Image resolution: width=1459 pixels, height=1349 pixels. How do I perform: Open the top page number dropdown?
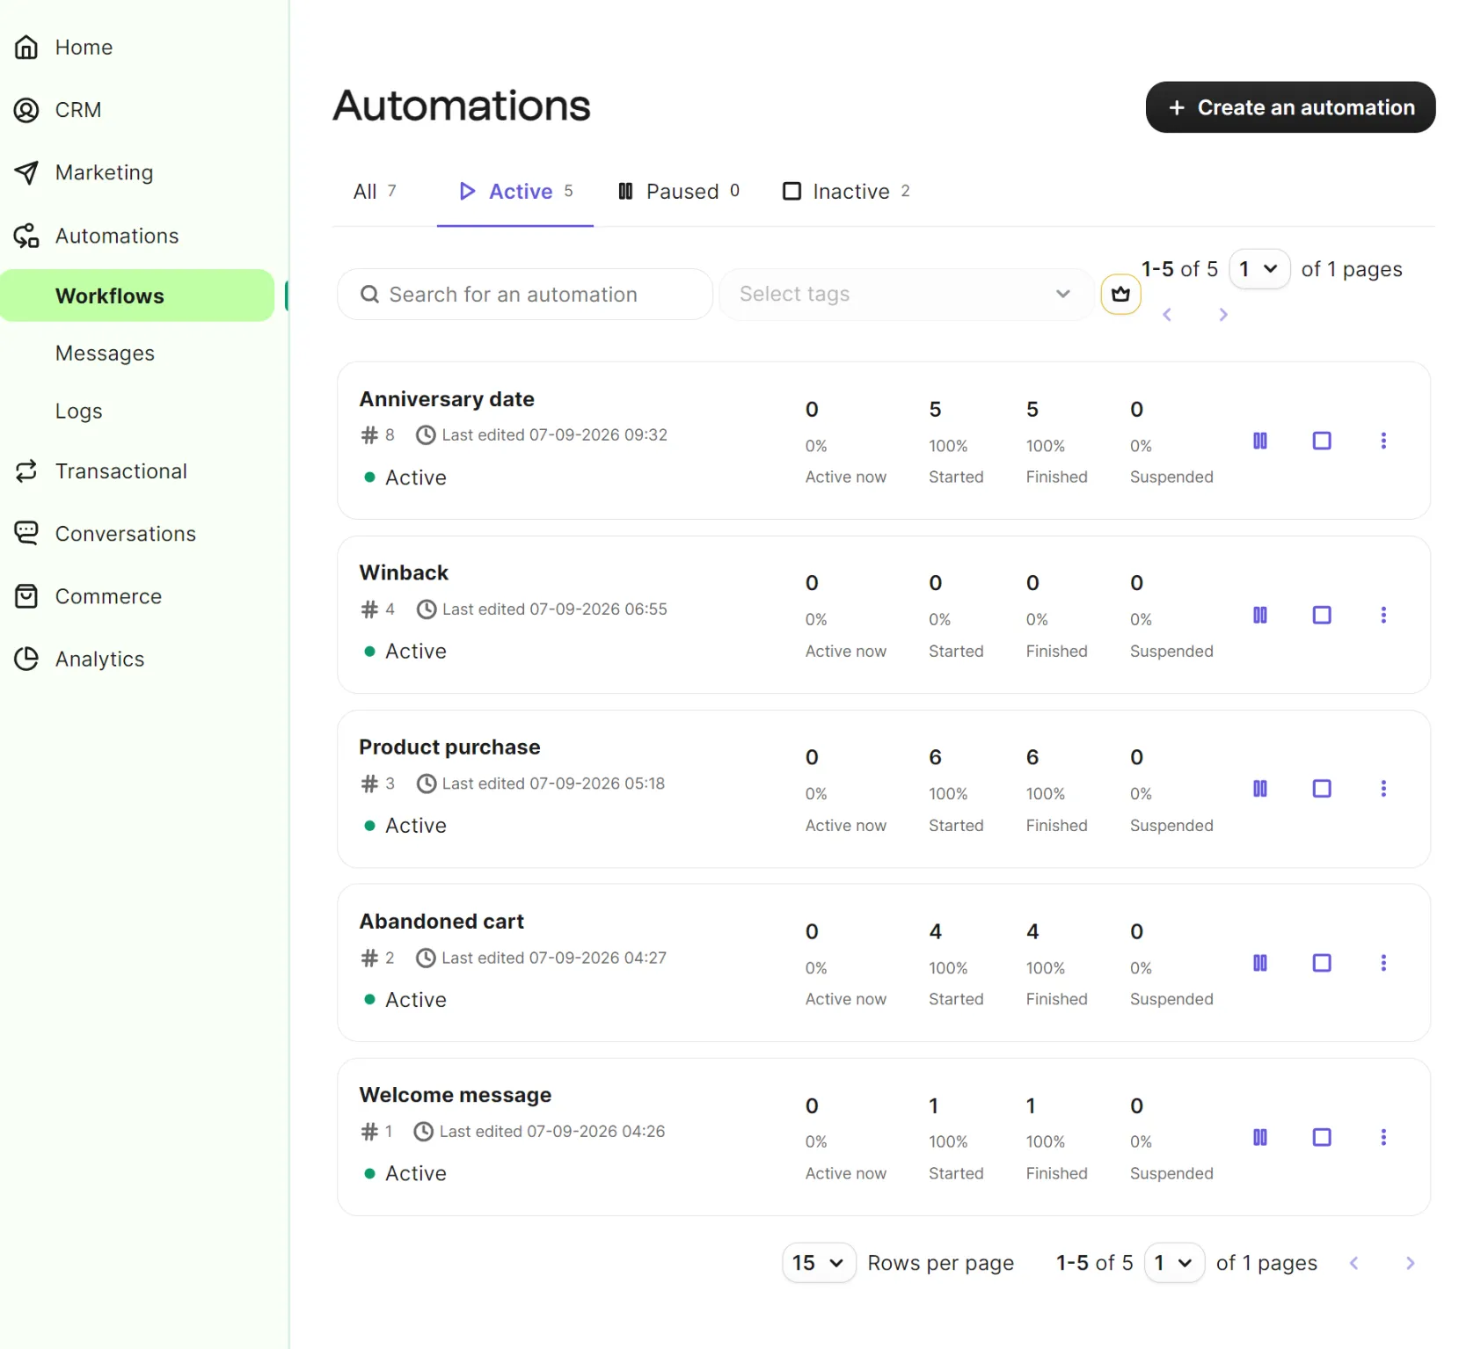click(1258, 269)
